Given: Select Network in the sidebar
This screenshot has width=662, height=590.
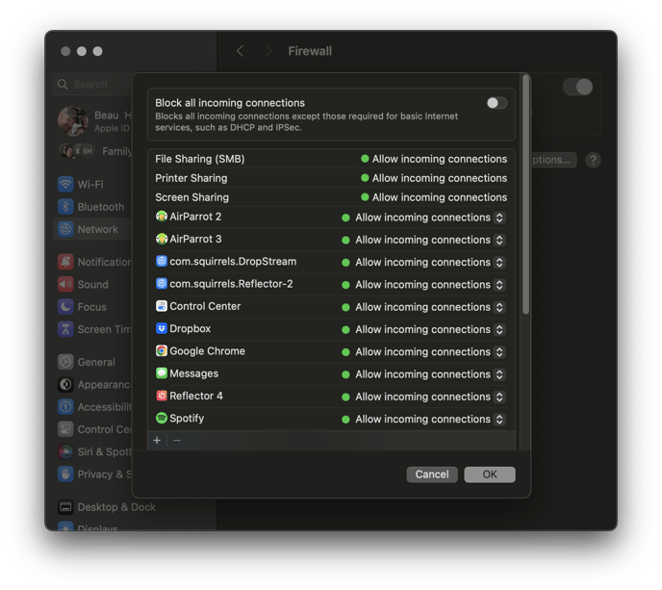Looking at the screenshot, I should coord(93,229).
